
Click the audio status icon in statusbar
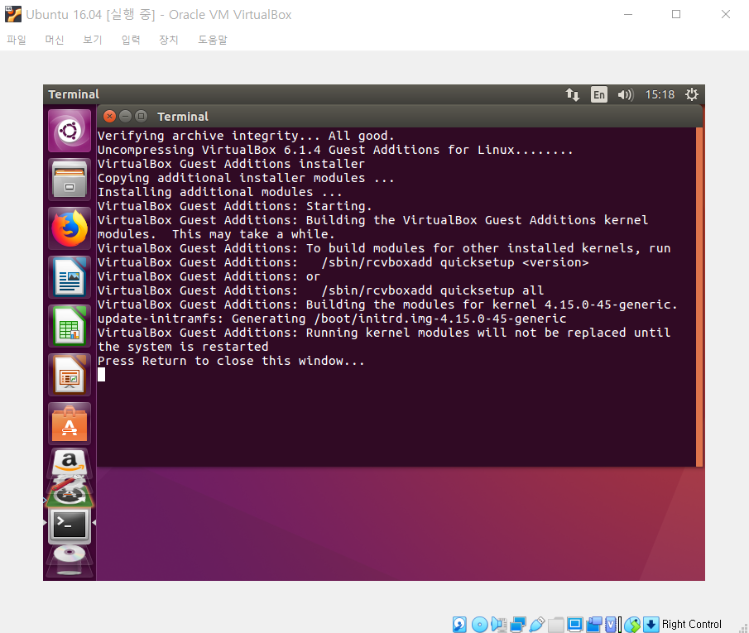coord(499,625)
